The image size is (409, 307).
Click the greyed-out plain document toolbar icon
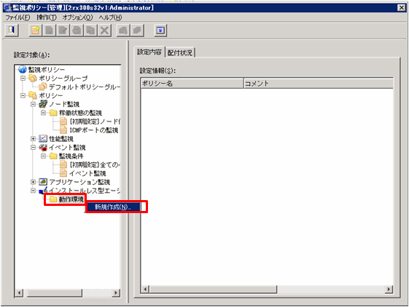pos(49,31)
